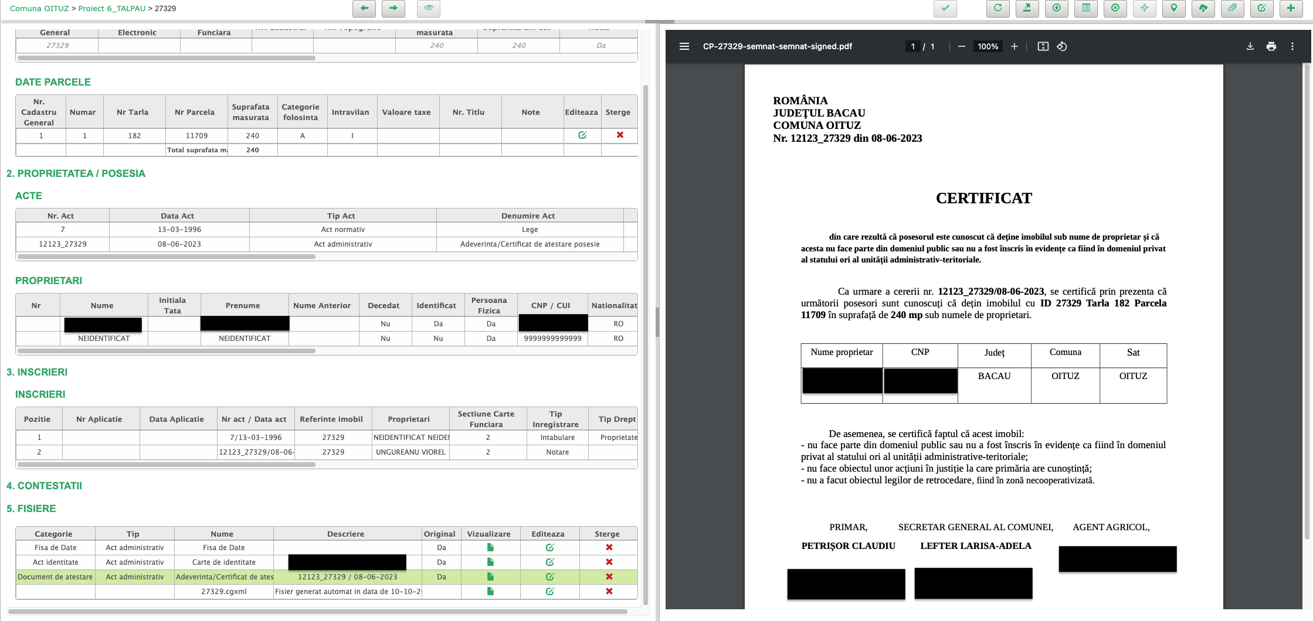1313x621 pixels.
Task: Rotate the PDF page
Action: pos(1061,46)
